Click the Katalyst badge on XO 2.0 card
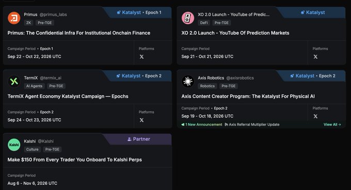351x190 pixels. click(x=313, y=12)
